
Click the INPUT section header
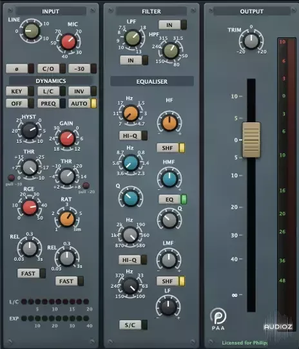(x=50, y=12)
